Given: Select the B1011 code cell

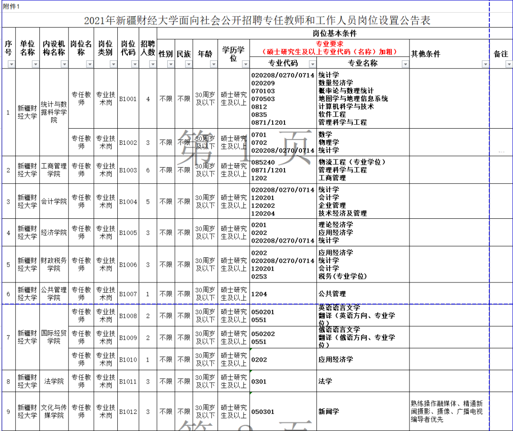Looking at the screenshot, I should tap(128, 381).
